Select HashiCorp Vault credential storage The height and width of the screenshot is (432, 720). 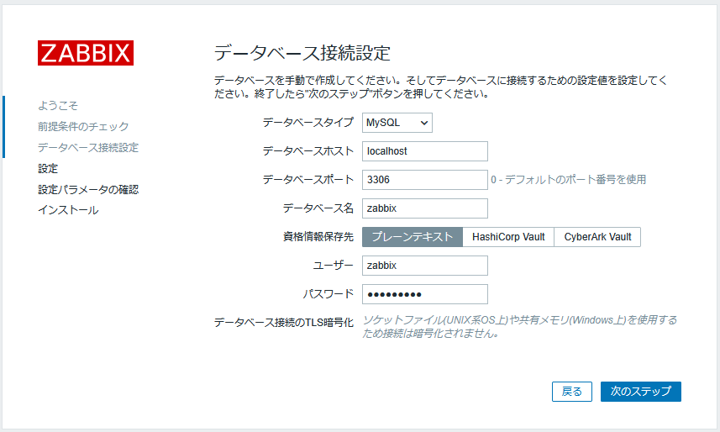(508, 237)
